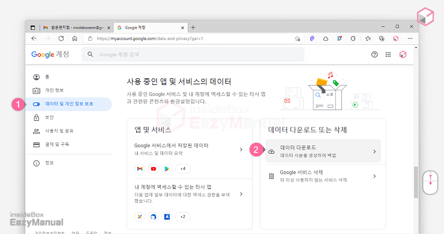Click the Google Play icon in app list

coord(167,169)
